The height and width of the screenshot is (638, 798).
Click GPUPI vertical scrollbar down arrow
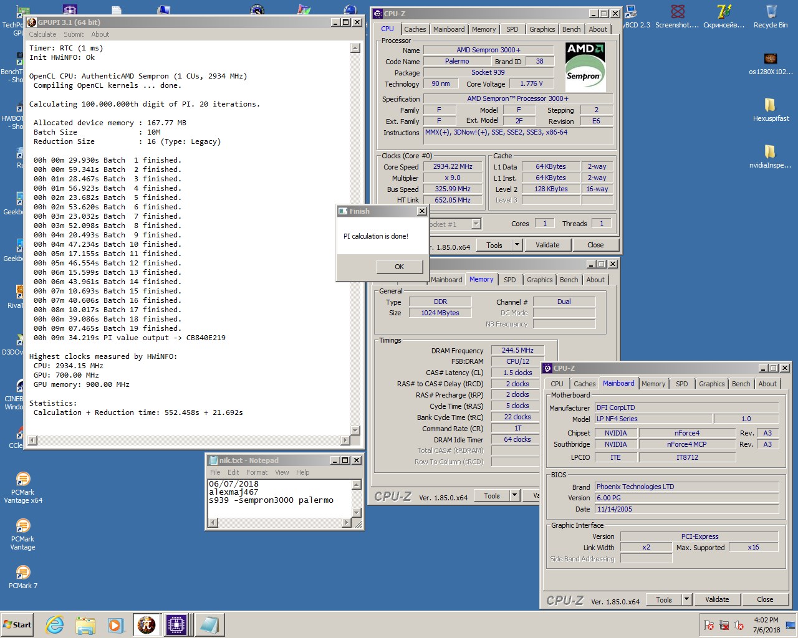[355, 430]
